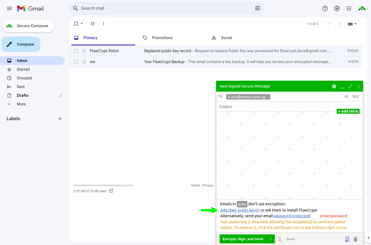Screen dimensions: 371x245
Task: Click the email password field
Action: 333,216
